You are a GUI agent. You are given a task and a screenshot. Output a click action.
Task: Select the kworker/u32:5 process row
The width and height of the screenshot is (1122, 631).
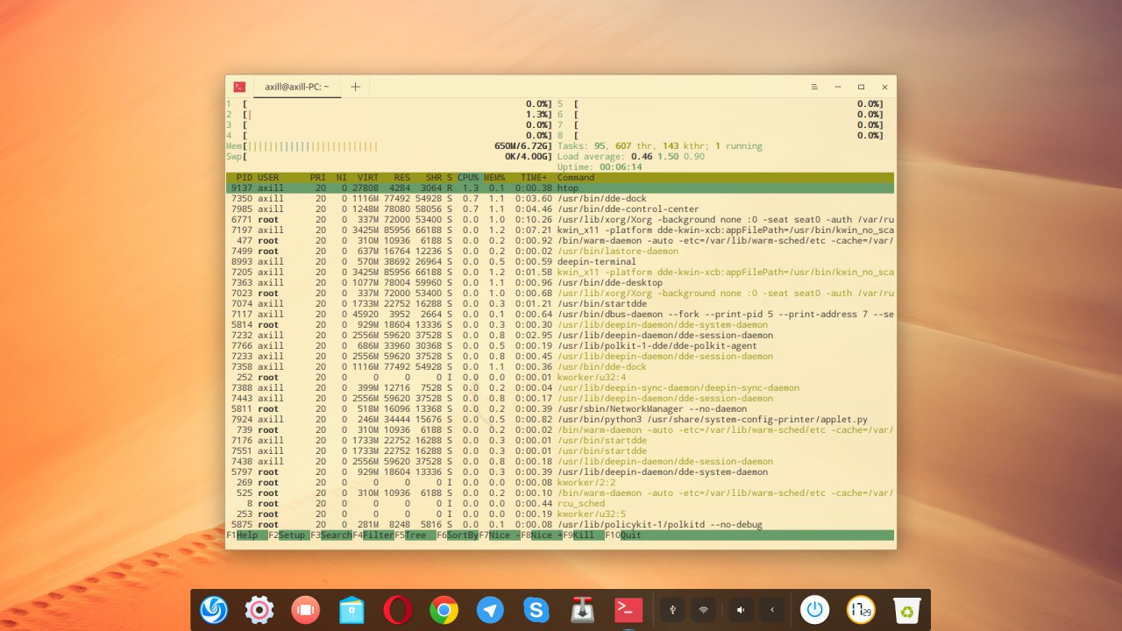click(560, 514)
